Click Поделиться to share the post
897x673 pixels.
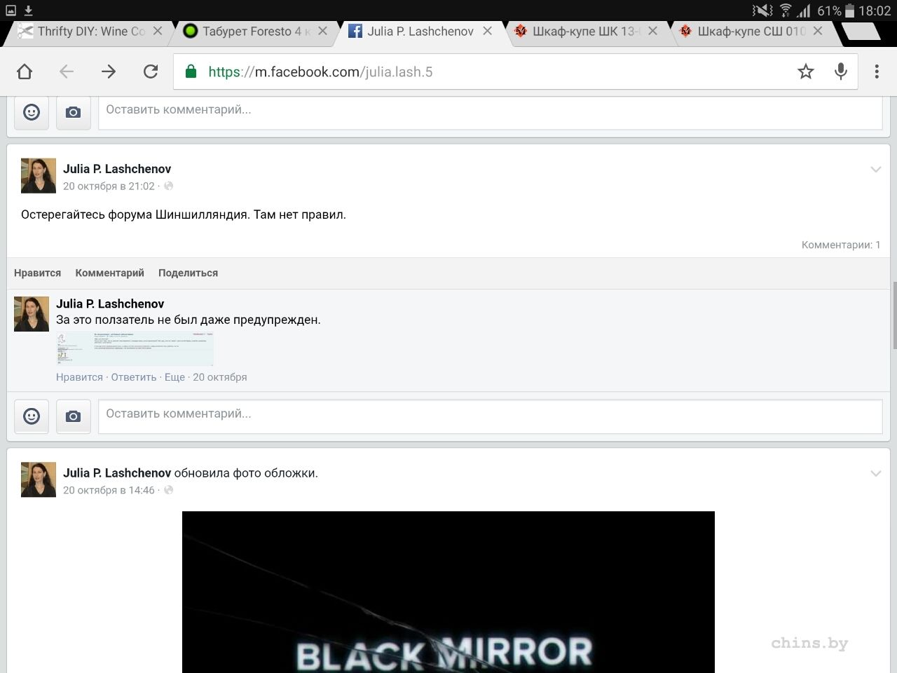[x=188, y=273]
